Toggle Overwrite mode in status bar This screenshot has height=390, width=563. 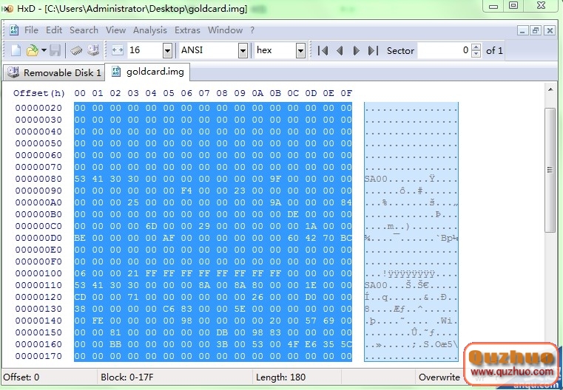pyautogui.click(x=439, y=377)
